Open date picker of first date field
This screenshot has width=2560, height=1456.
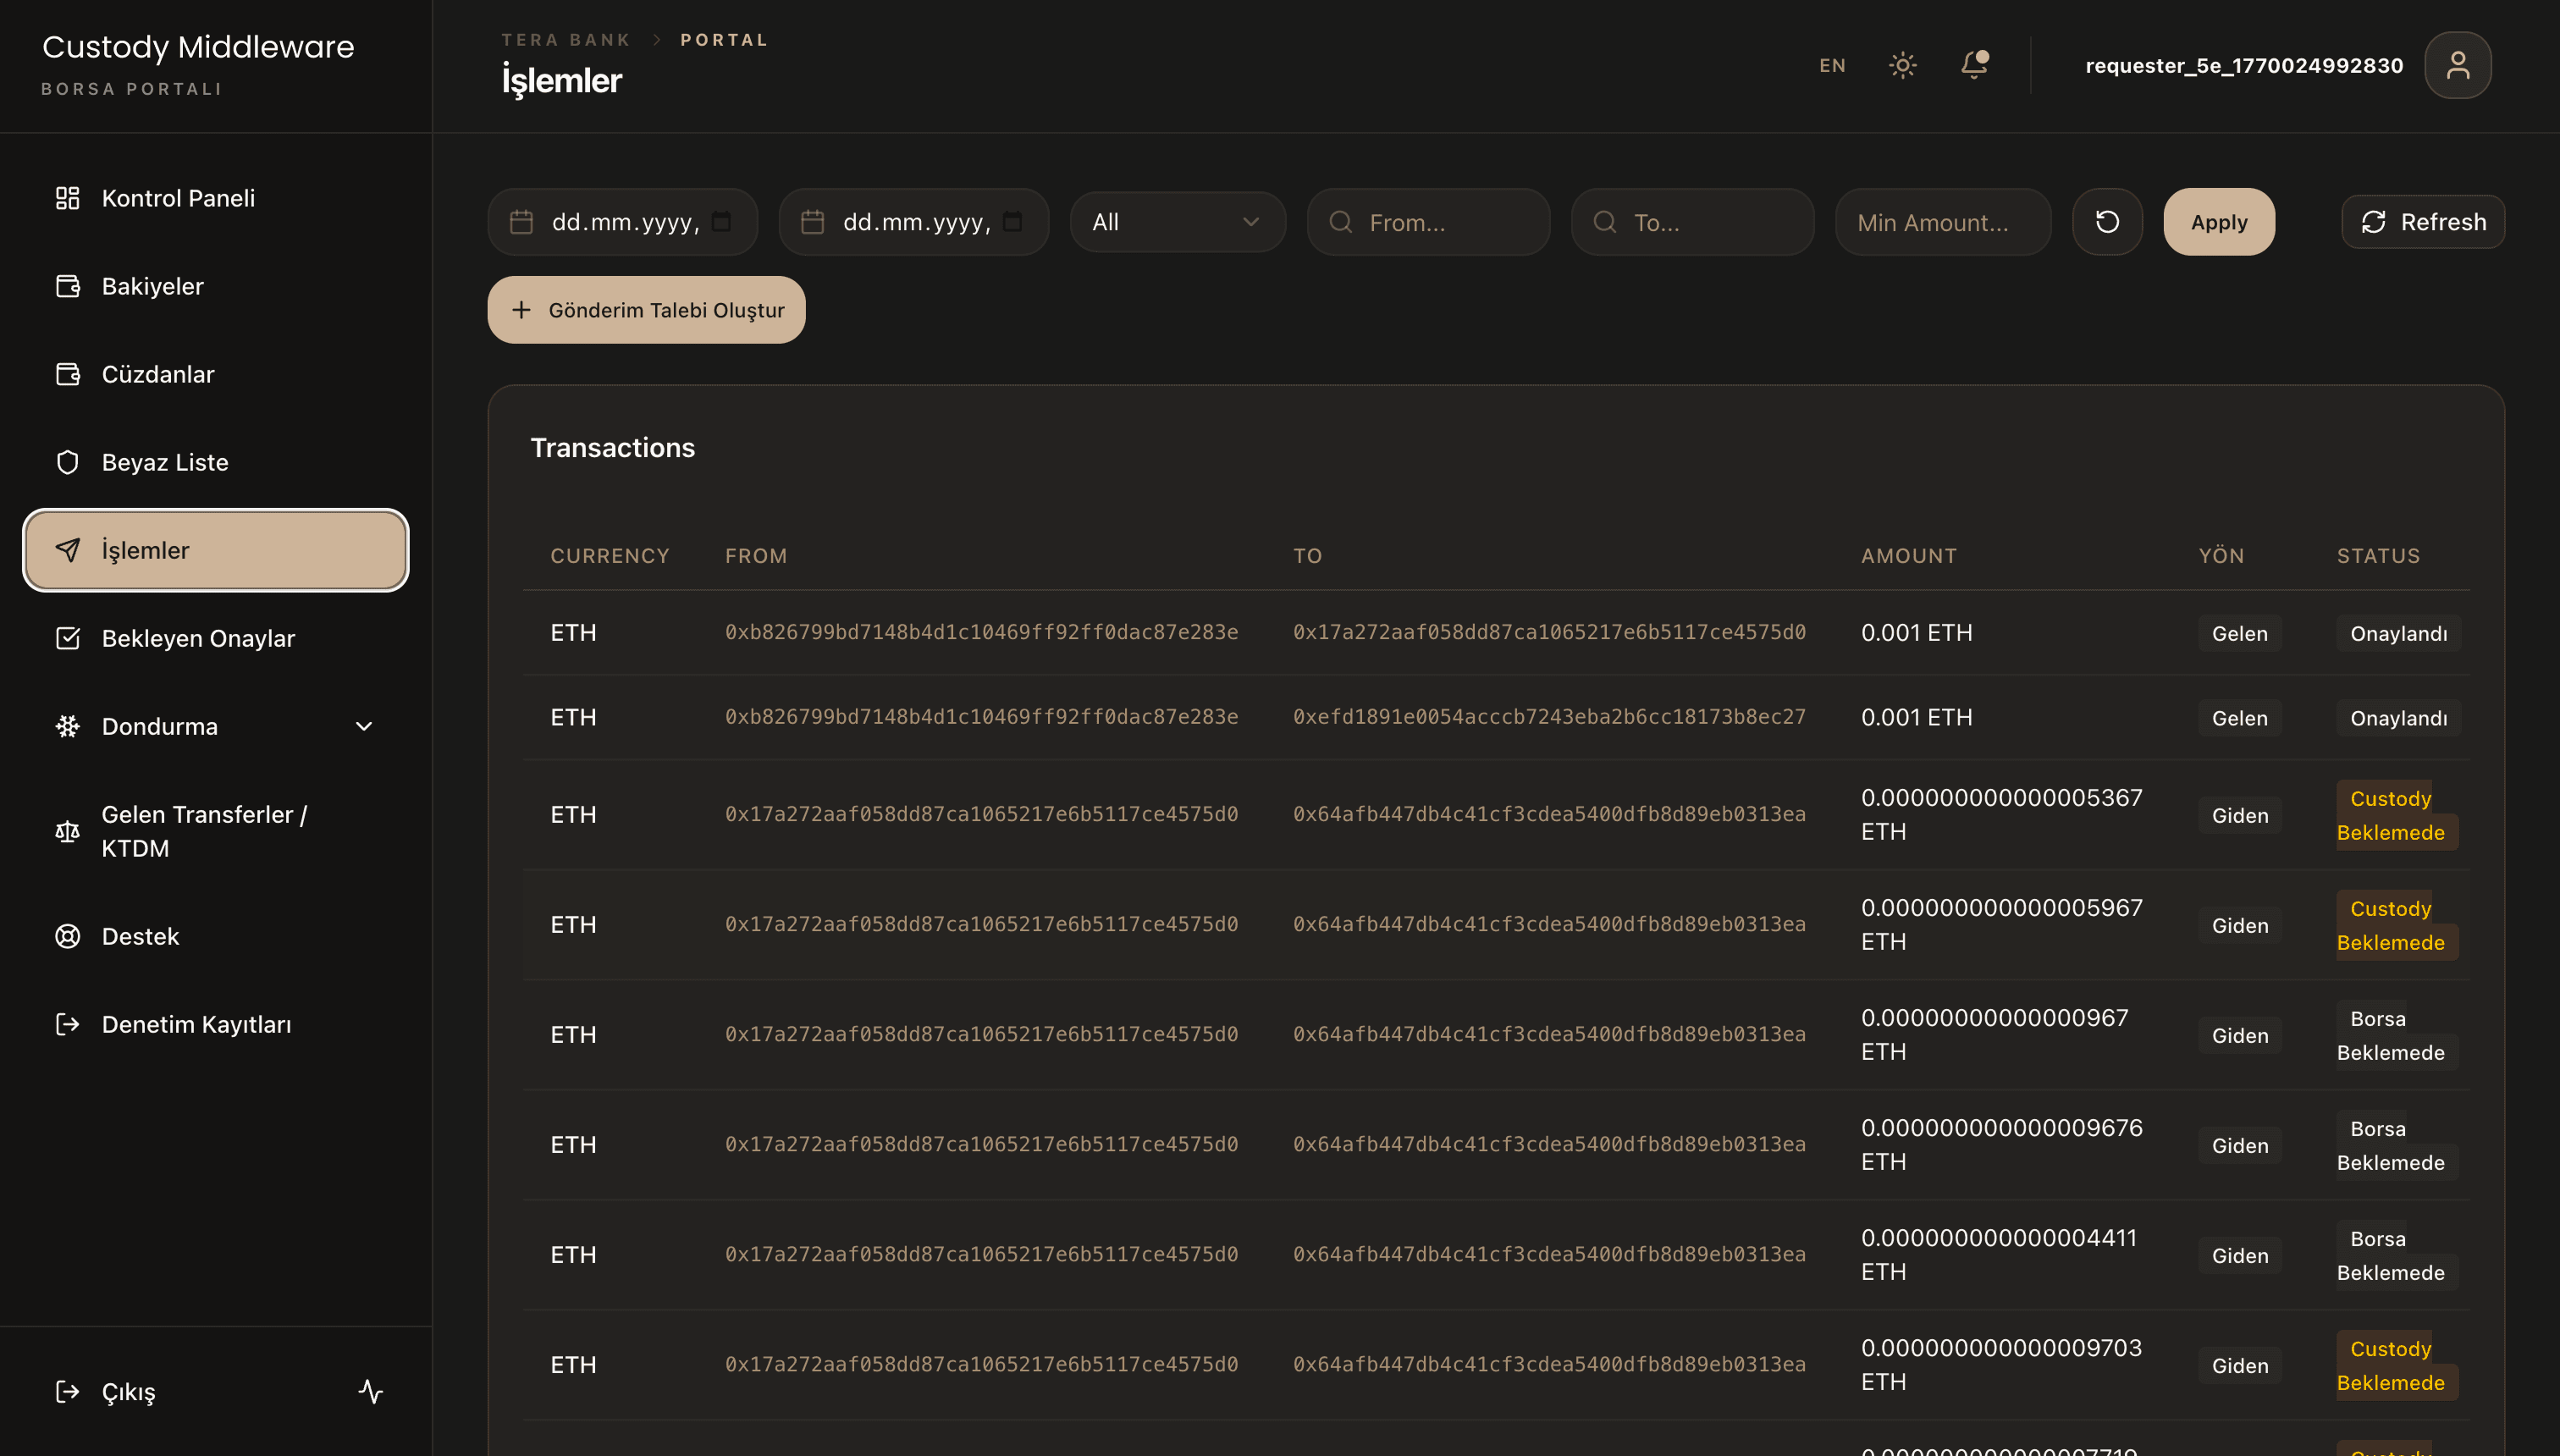pos(721,222)
